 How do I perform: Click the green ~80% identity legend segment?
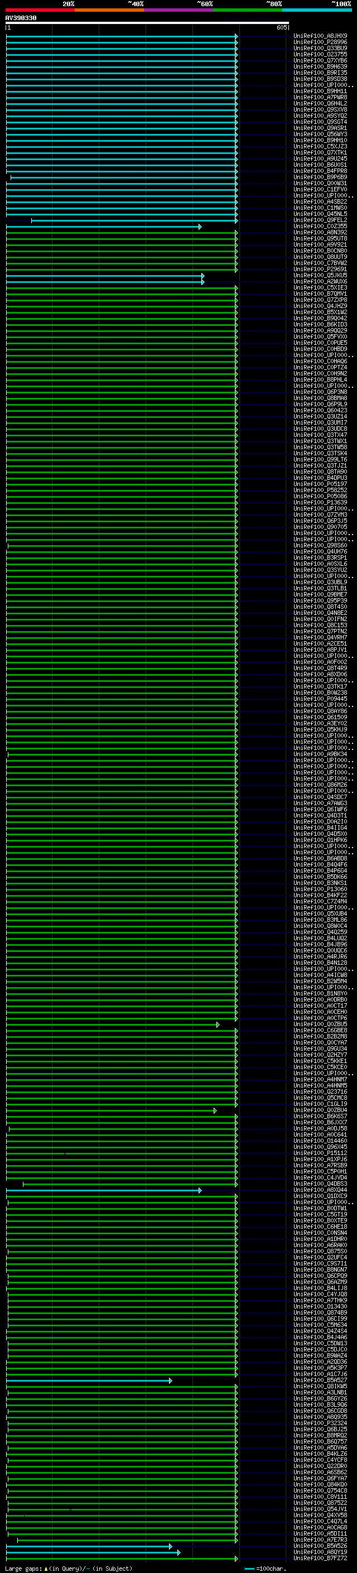(x=248, y=10)
